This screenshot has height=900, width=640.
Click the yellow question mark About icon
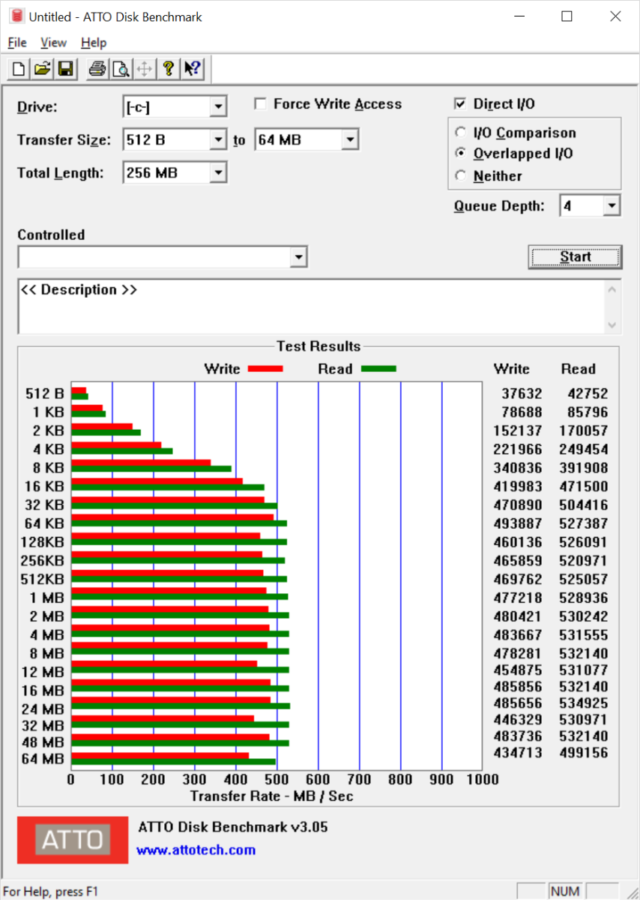click(169, 70)
